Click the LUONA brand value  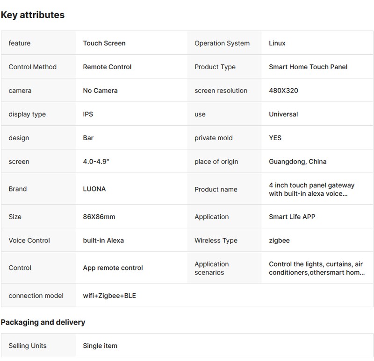coord(94,189)
